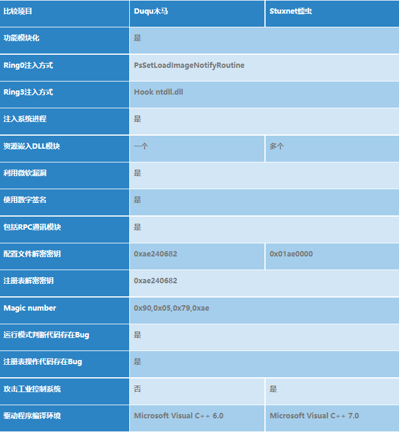
Task: Click the row label 'Magic number'
Action: [30, 308]
